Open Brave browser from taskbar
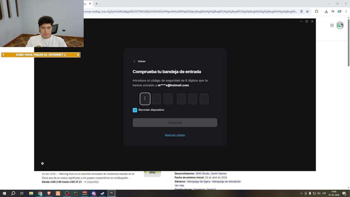 pyautogui.click(x=49, y=193)
